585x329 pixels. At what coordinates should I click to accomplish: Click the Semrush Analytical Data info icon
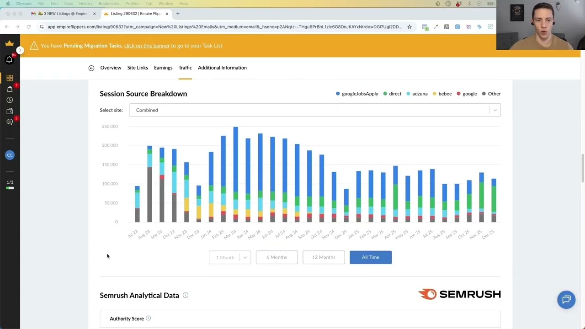(186, 295)
